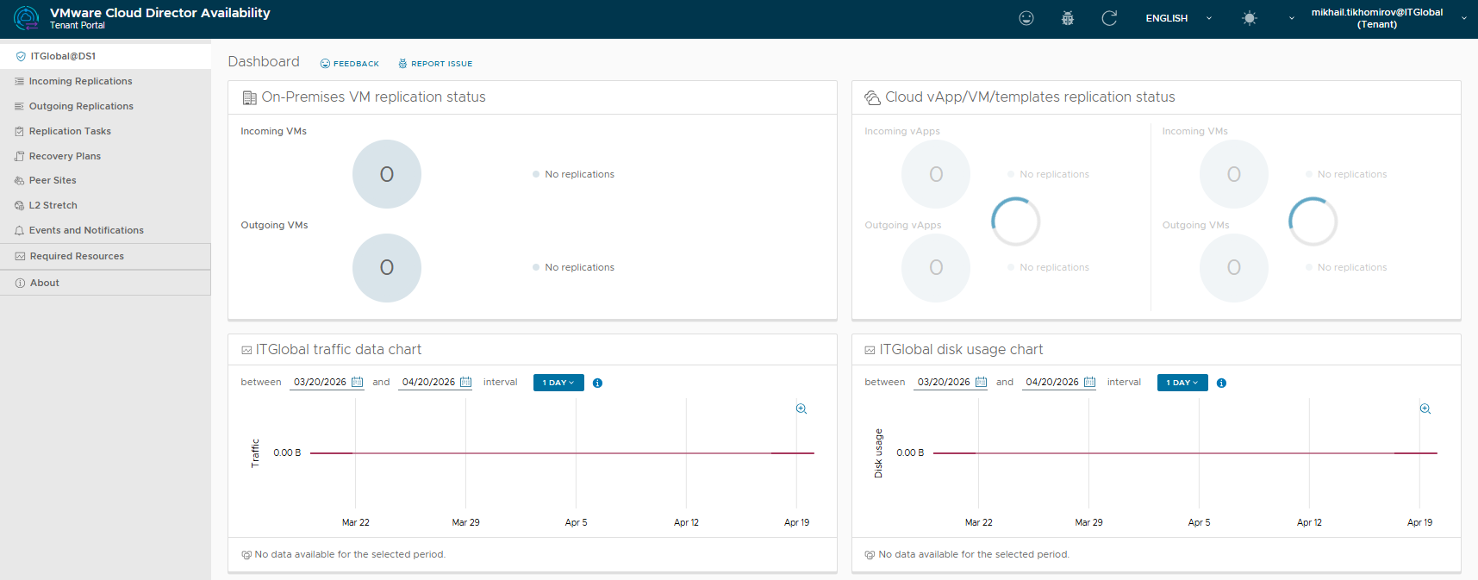Click Mar 22 label on traffic chart

355,522
